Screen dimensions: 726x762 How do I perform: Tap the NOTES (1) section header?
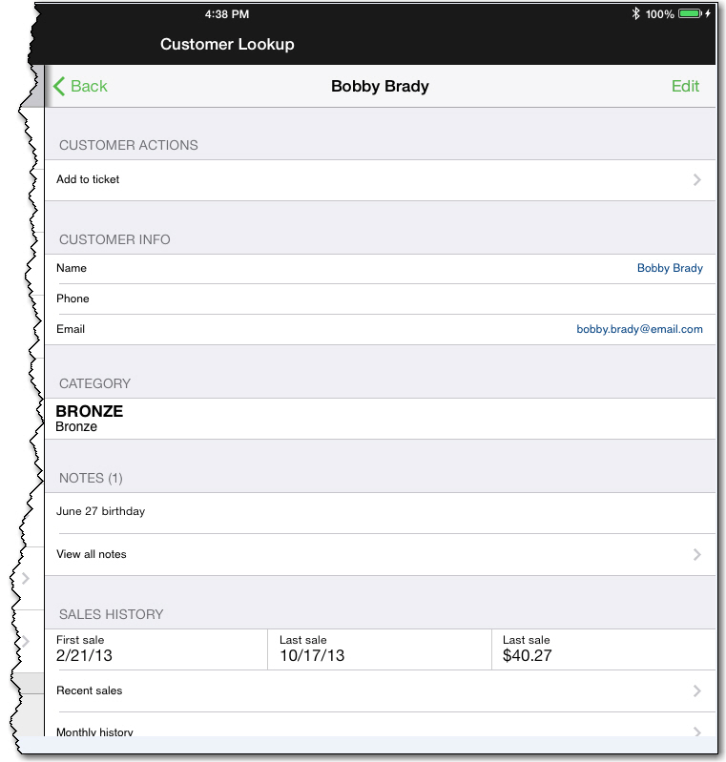91,478
